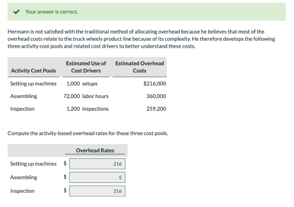Click the dollar sign beside Inspection field

[65, 190]
